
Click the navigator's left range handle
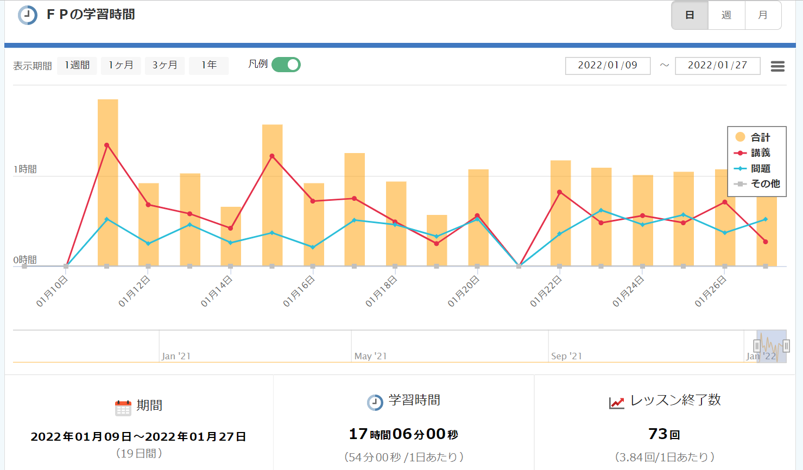[x=757, y=346]
